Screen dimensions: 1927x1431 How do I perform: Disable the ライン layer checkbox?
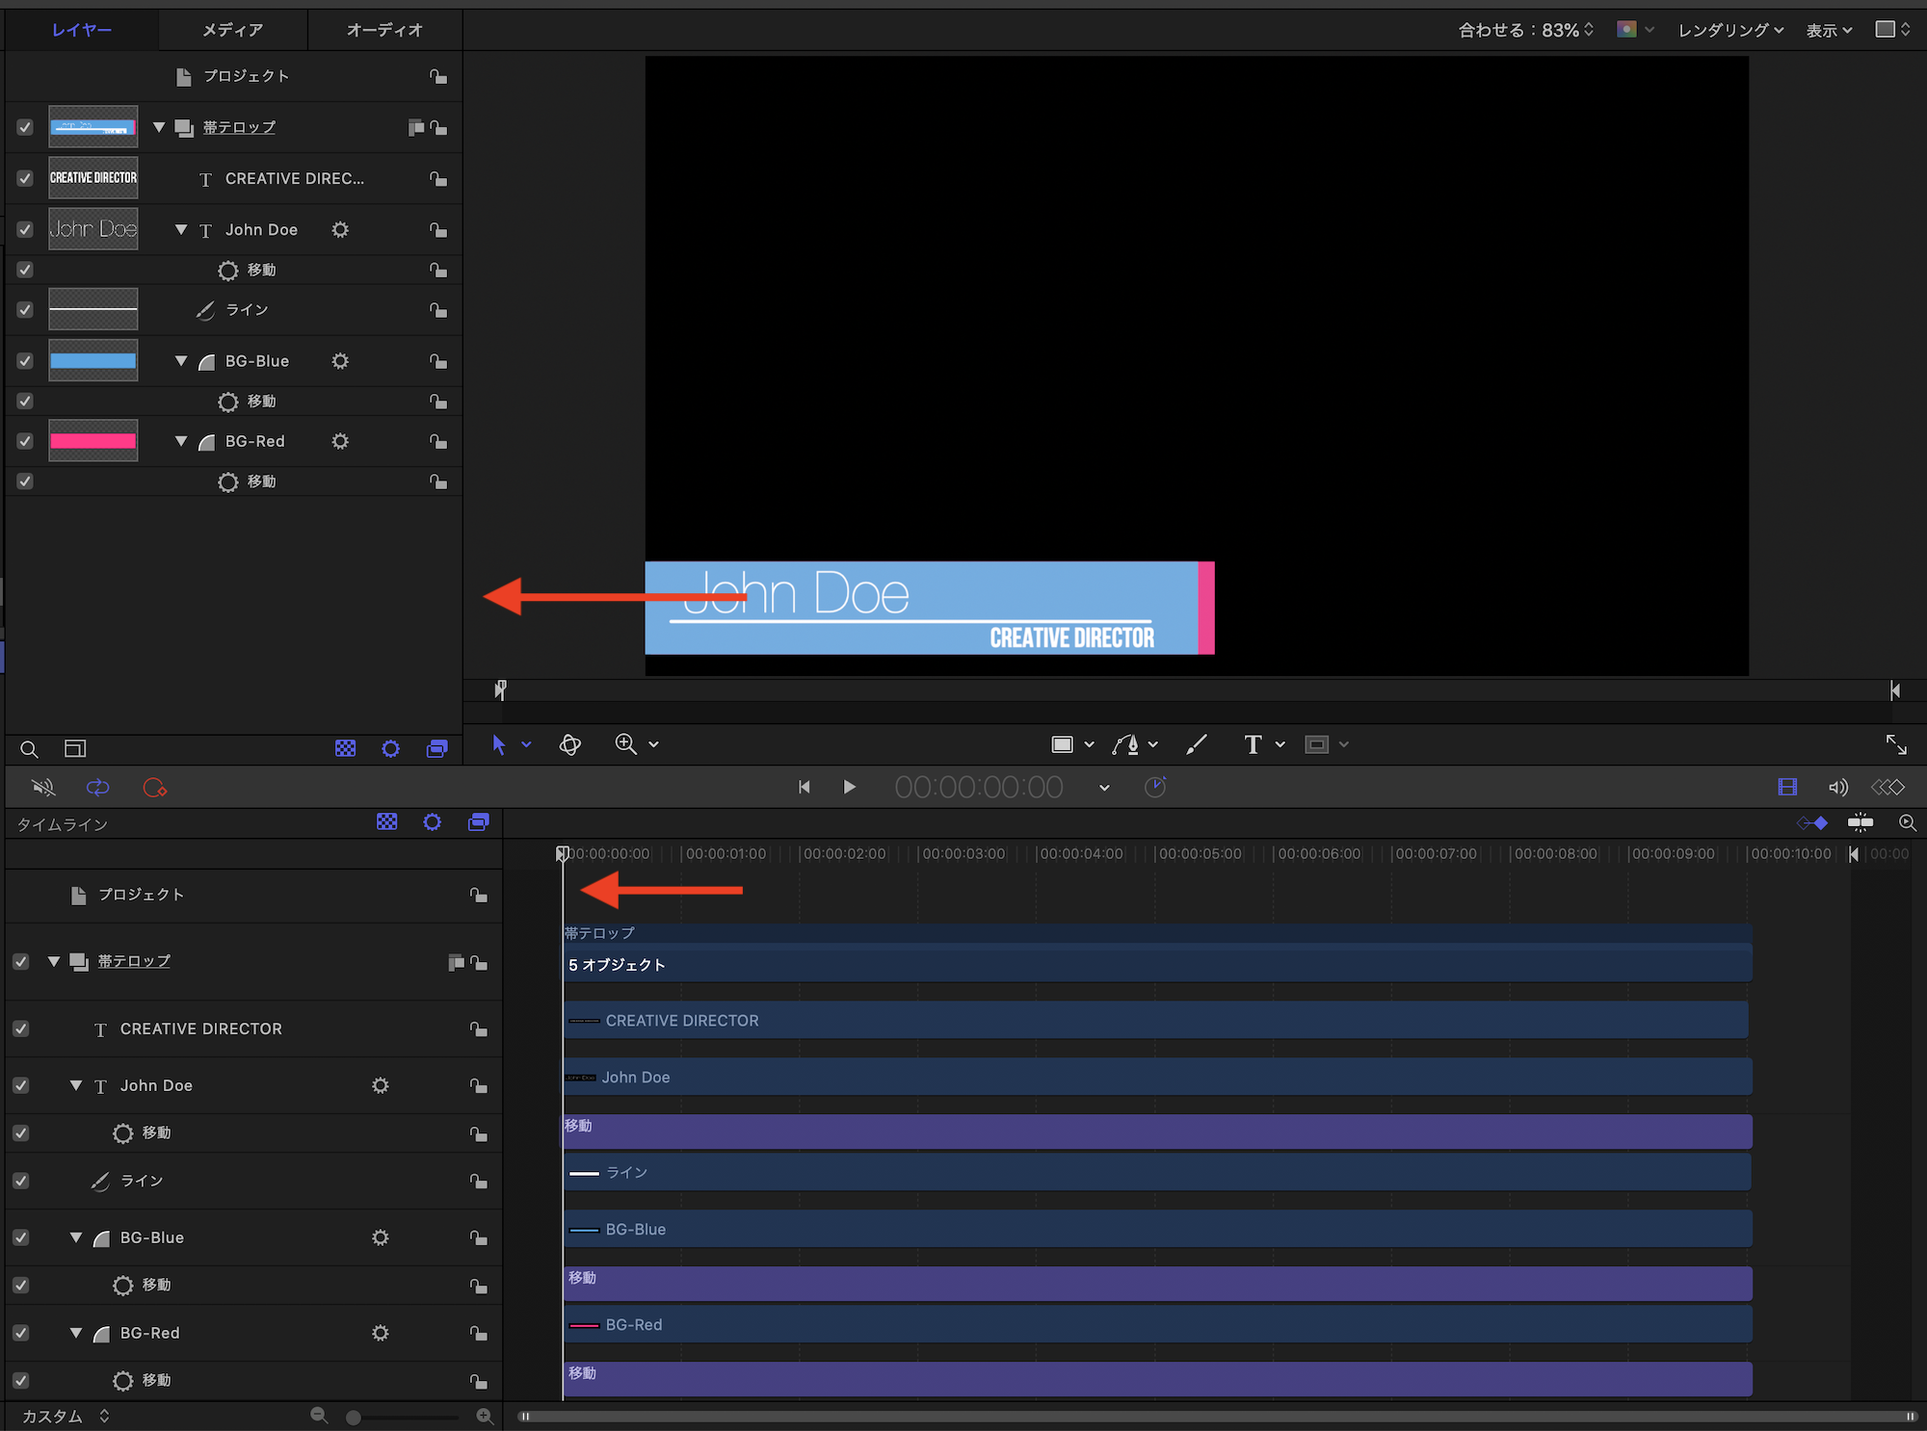25,310
